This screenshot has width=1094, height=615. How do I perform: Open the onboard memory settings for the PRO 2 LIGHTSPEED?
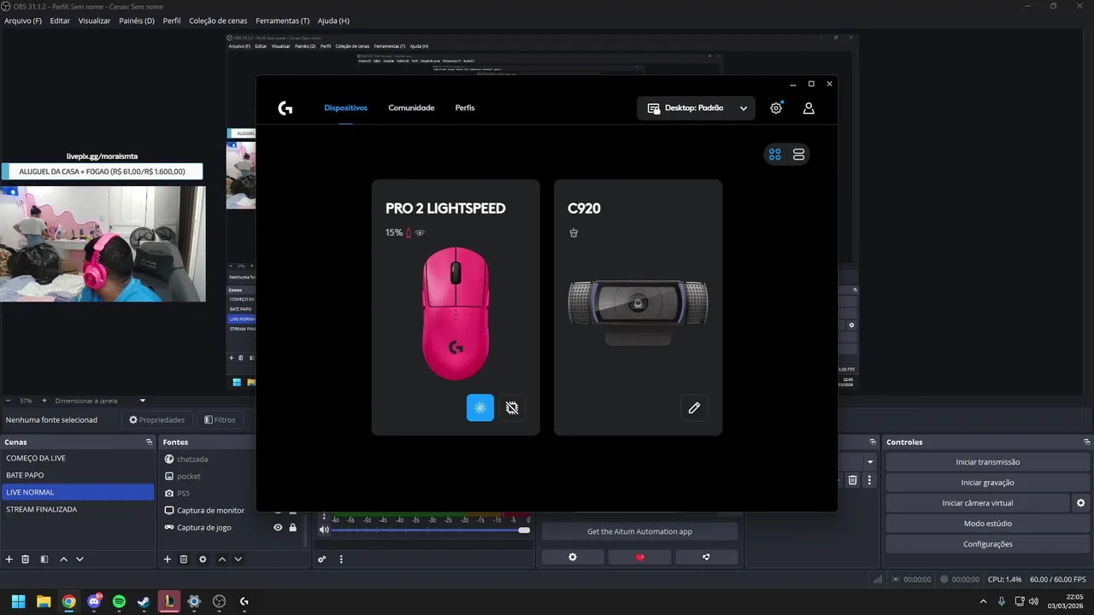pos(512,408)
